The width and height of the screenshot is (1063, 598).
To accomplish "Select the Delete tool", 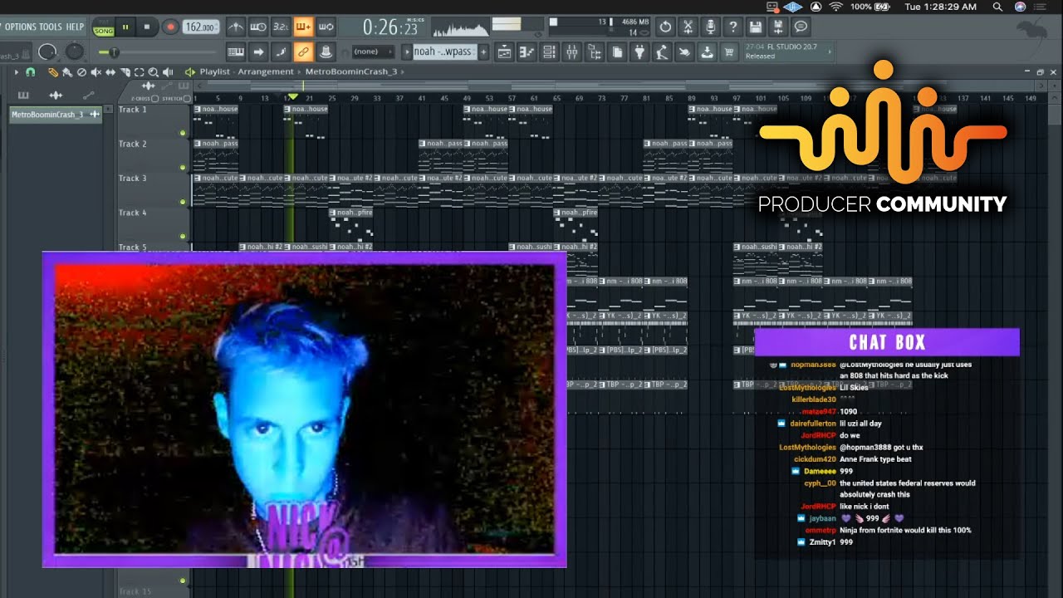I will (81, 72).
